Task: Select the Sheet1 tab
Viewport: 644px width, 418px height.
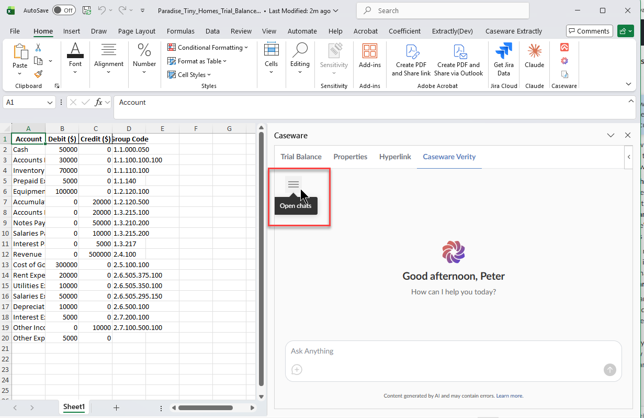Action: 74,407
